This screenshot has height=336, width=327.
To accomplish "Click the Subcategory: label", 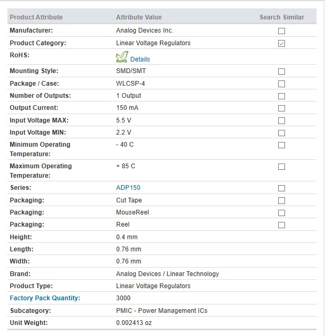I will (x=30, y=311).
